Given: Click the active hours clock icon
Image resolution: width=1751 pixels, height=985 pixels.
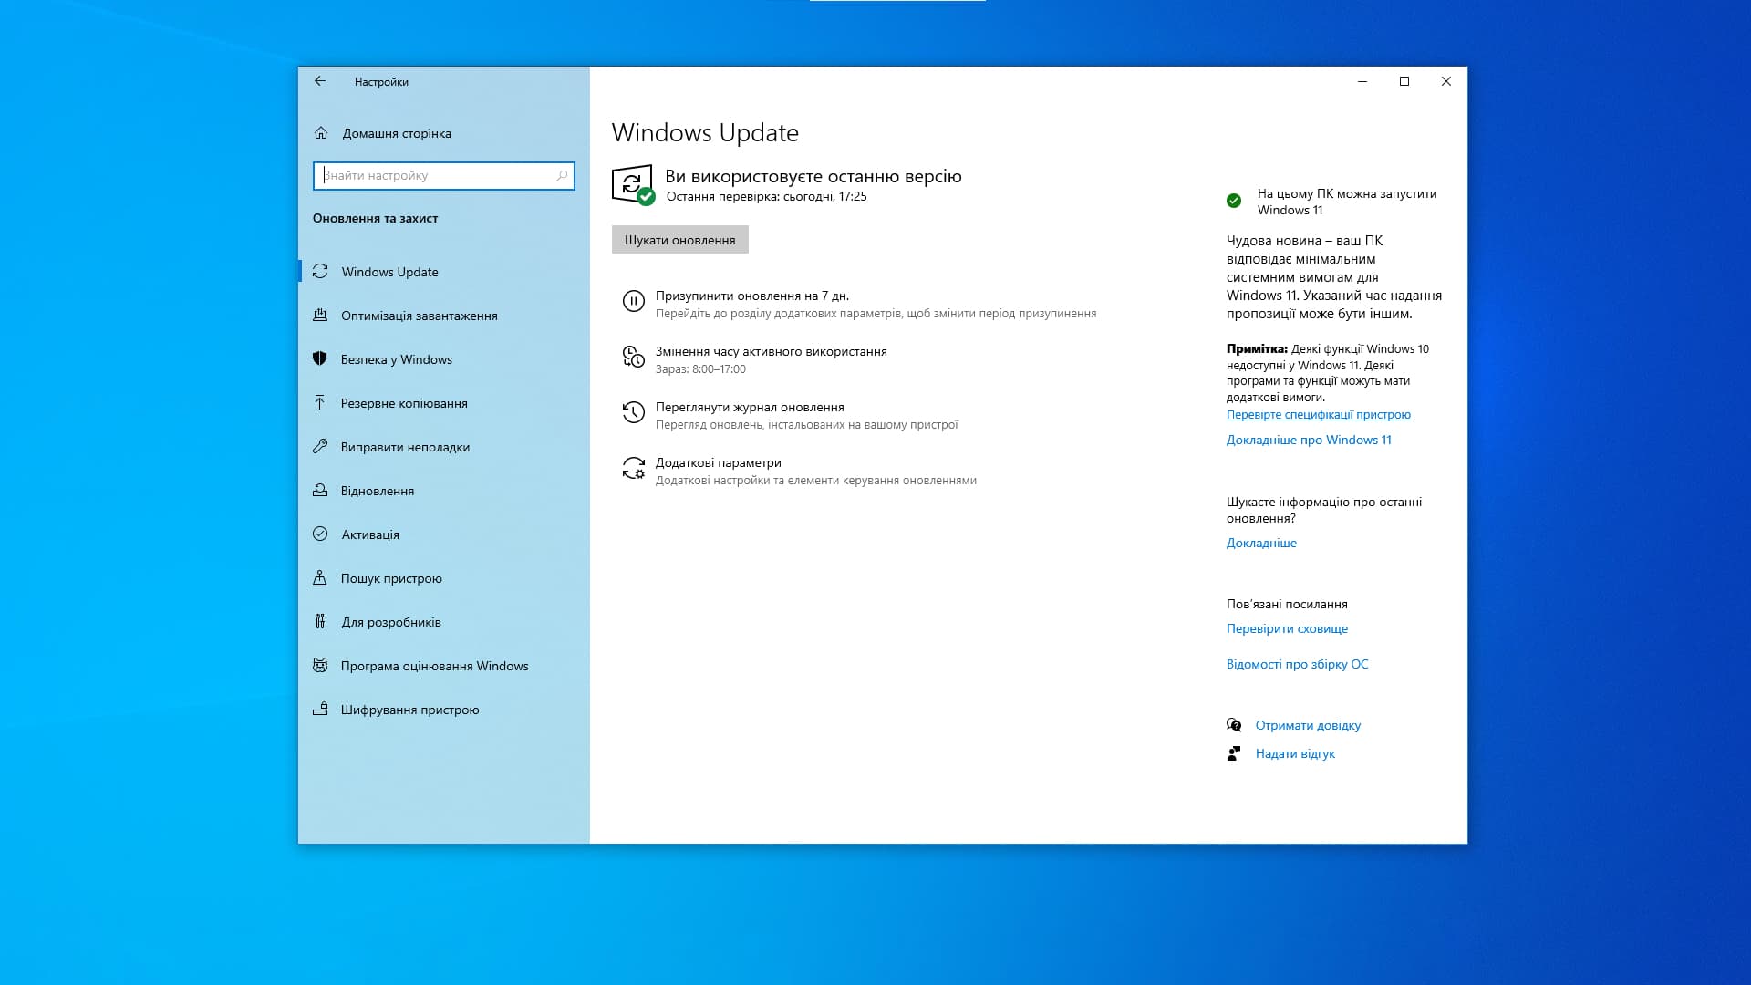Looking at the screenshot, I should [633, 357].
